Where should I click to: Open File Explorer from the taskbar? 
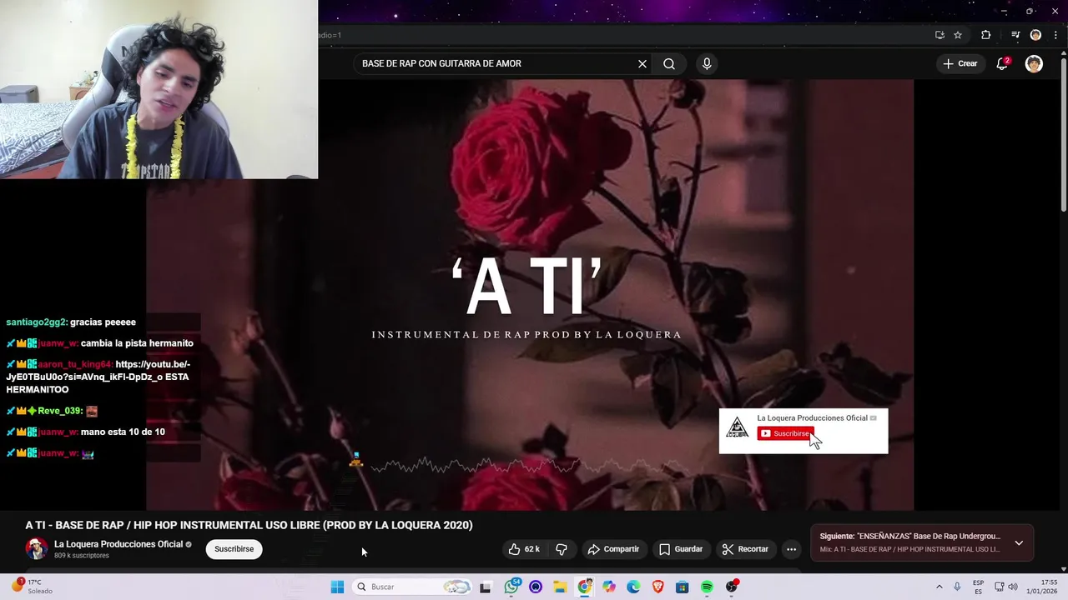pyautogui.click(x=560, y=587)
